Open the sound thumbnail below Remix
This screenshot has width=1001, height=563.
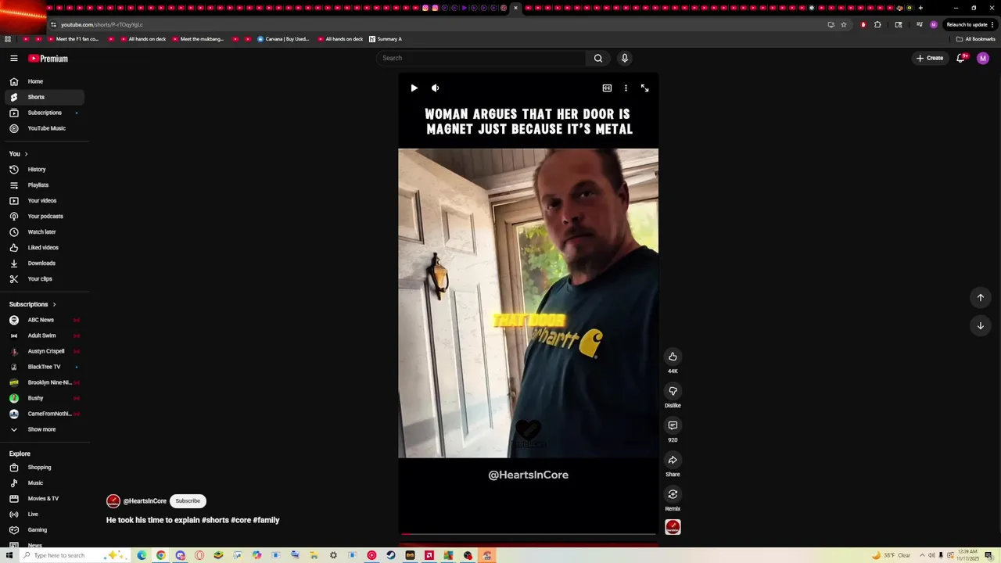[x=673, y=527]
